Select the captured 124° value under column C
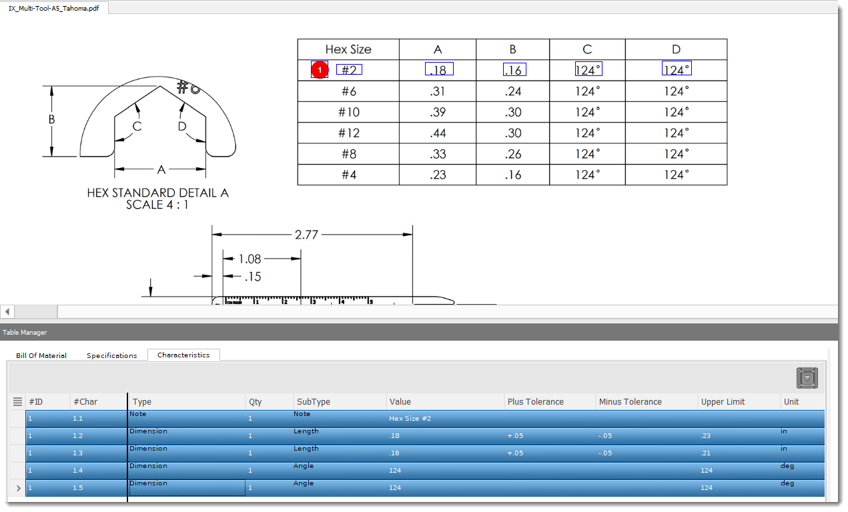Viewport: 848px width, 512px height. pyautogui.click(x=587, y=68)
